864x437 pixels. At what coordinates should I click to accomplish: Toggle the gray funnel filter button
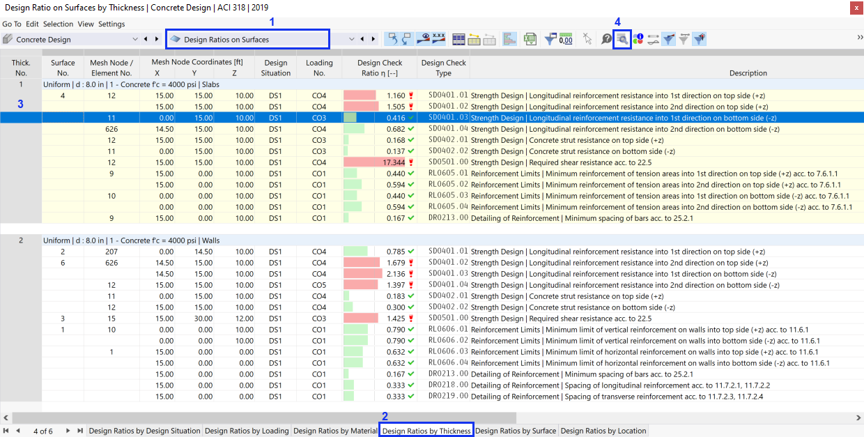coord(684,40)
